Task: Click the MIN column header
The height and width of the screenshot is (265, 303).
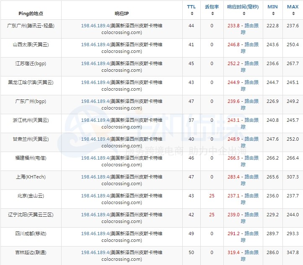Action: 272,7
